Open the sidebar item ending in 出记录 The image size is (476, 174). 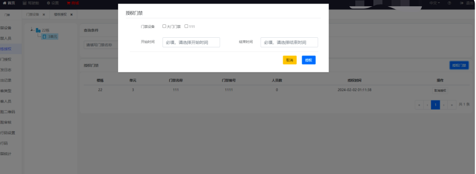[6, 80]
